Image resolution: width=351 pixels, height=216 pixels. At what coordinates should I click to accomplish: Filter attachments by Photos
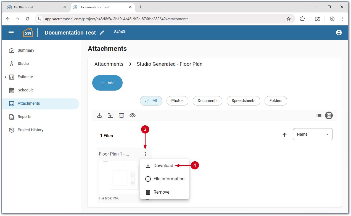click(177, 101)
